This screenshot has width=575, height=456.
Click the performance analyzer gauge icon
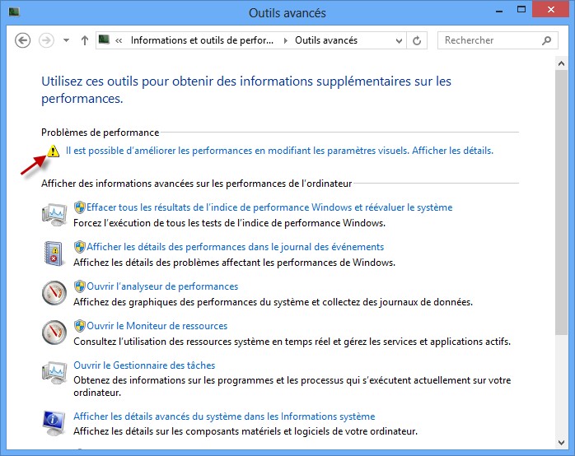click(x=54, y=293)
